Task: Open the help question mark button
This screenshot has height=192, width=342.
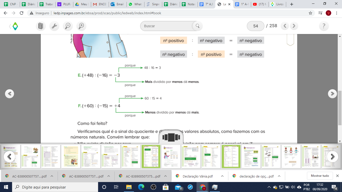Action: (x=324, y=26)
